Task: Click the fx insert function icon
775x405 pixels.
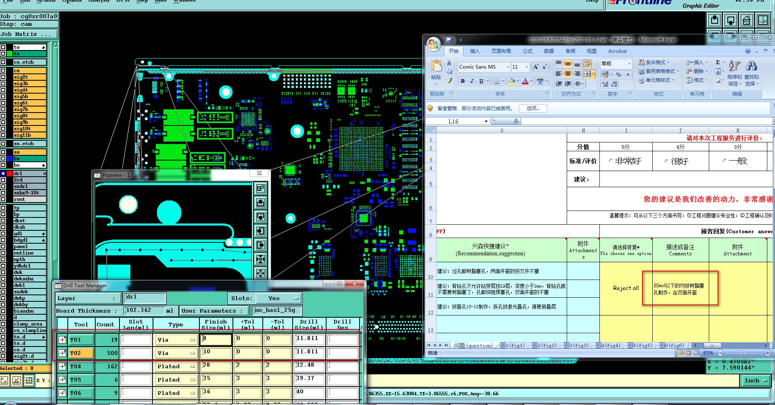Action: [x=516, y=121]
